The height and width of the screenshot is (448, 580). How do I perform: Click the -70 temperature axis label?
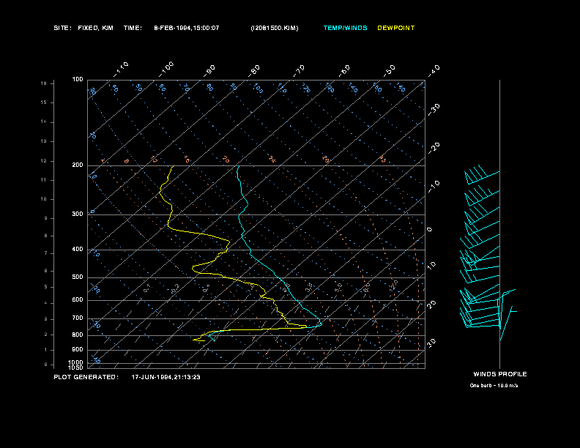299,71
